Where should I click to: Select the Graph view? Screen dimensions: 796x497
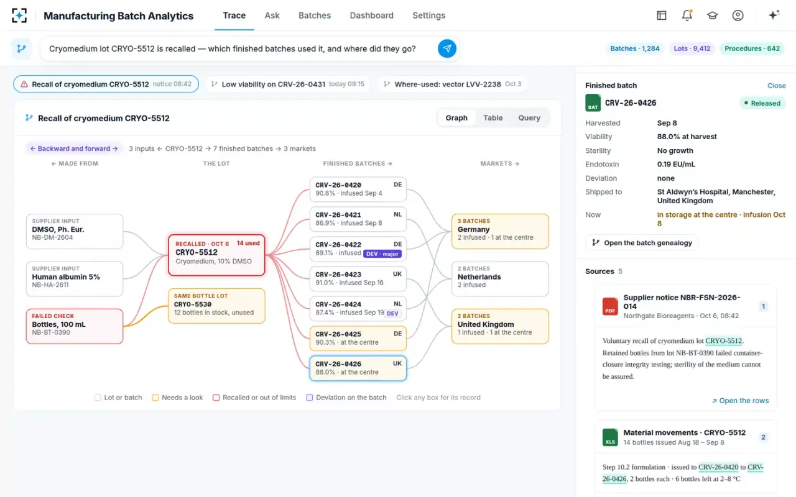coord(456,118)
